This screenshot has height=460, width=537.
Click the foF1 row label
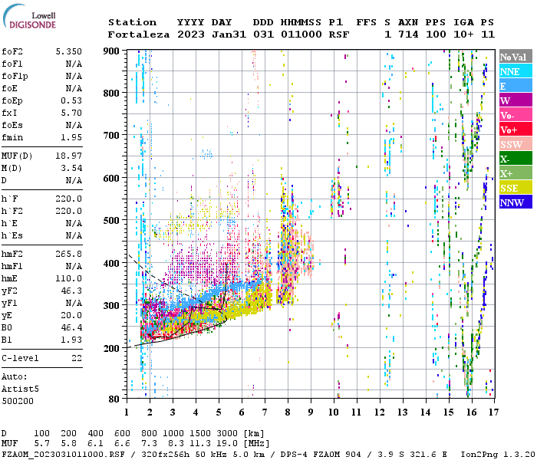click(12, 64)
